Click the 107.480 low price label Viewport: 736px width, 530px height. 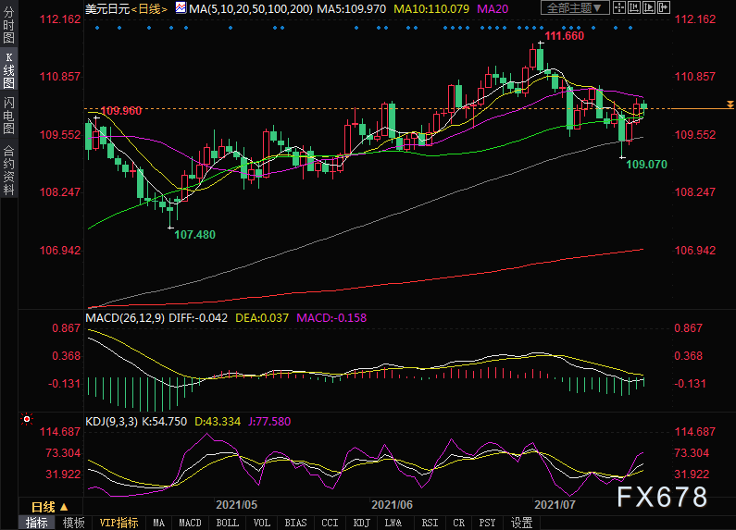[x=194, y=235]
